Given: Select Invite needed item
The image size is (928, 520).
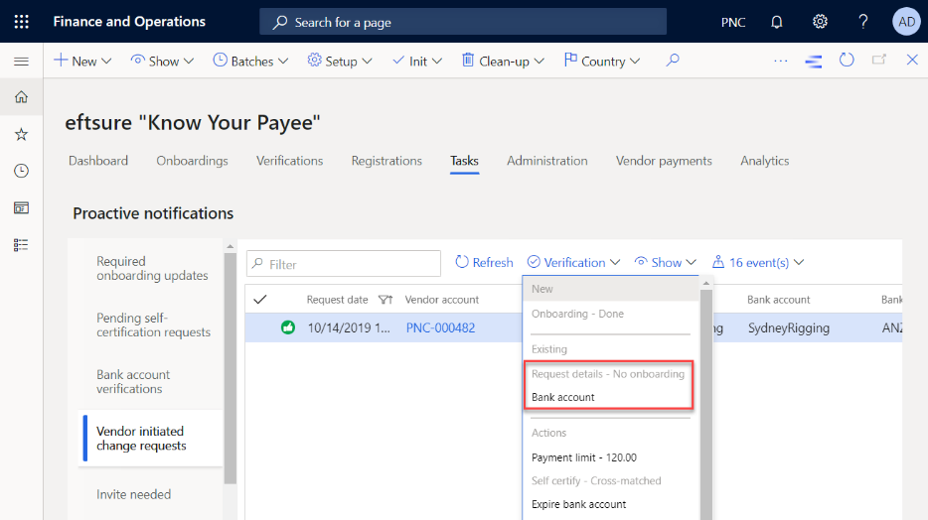Looking at the screenshot, I should pos(152,494).
